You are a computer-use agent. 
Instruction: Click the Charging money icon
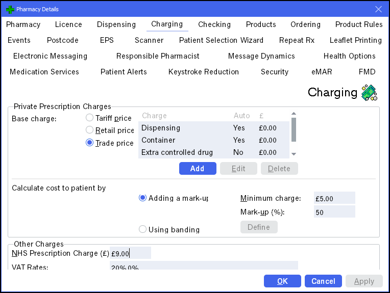(x=369, y=92)
